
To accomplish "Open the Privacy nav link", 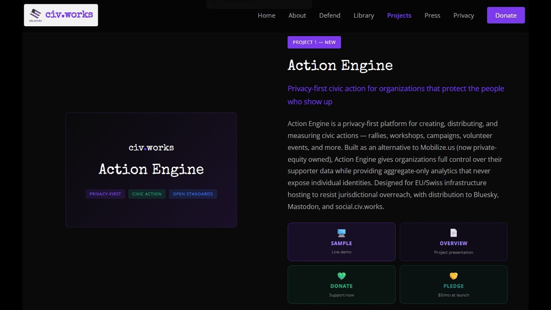I will tap(464, 15).
